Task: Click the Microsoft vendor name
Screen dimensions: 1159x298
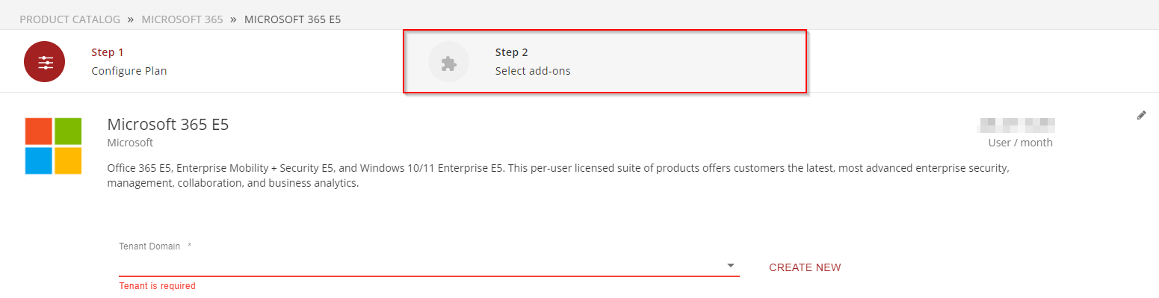Action: coord(130,143)
